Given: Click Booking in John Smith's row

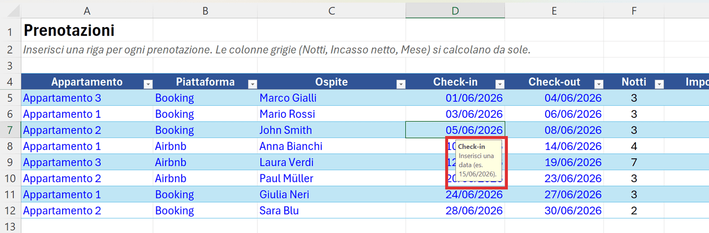Looking at the screenshot, I should [205, 130].
